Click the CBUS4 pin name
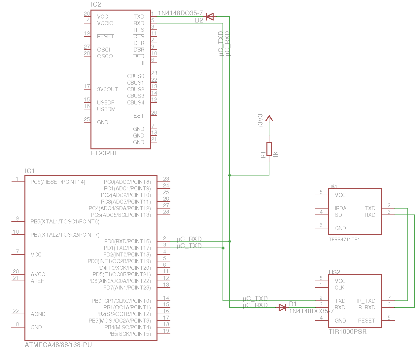Viewport: 415px width, 349px height. click(136, 102)
